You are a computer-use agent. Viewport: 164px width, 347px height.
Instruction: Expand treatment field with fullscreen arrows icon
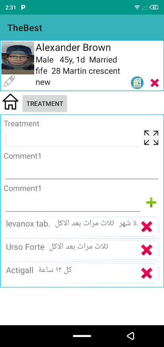[151, 137]
